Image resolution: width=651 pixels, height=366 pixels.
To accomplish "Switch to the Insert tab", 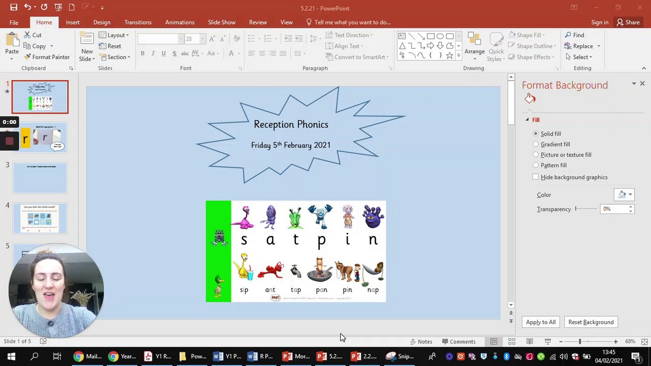I will [72, 22].
